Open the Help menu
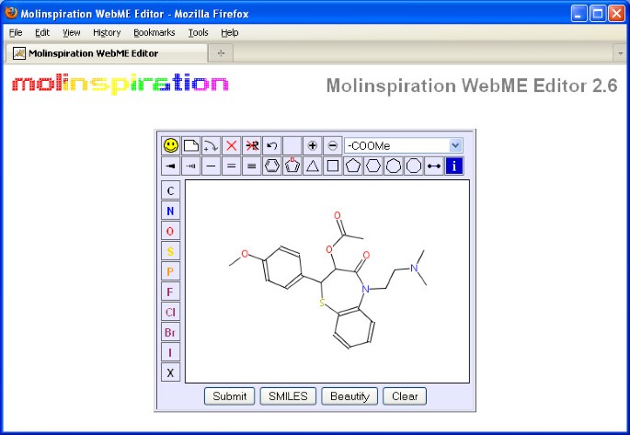 pos(229,32)
